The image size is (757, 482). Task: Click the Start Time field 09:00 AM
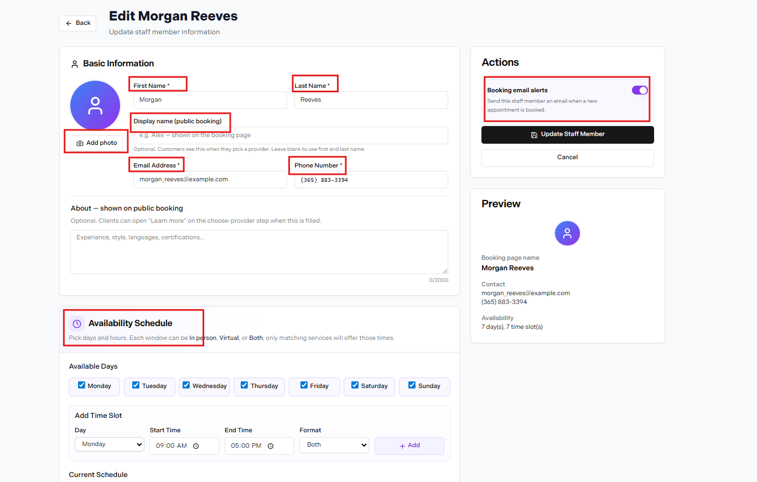click(184, 446)
